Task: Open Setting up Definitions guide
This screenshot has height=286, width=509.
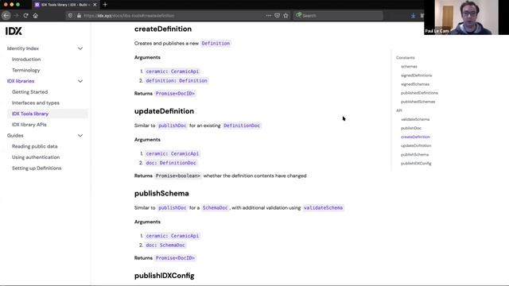Action: tap(37, 168)
